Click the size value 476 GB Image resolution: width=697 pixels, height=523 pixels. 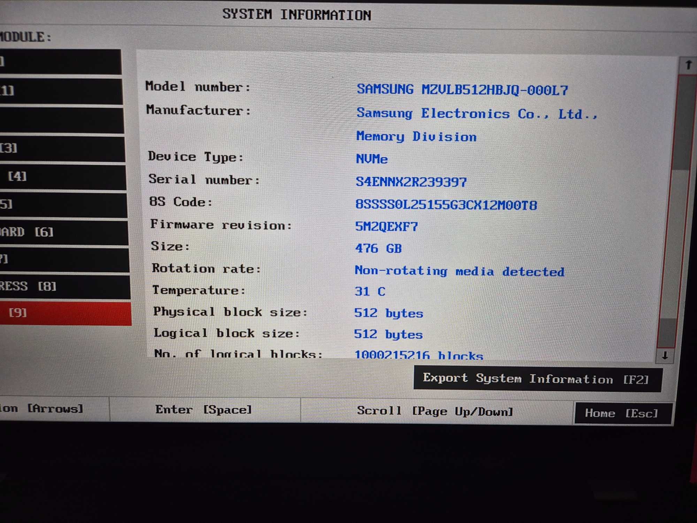pos(378,248)
